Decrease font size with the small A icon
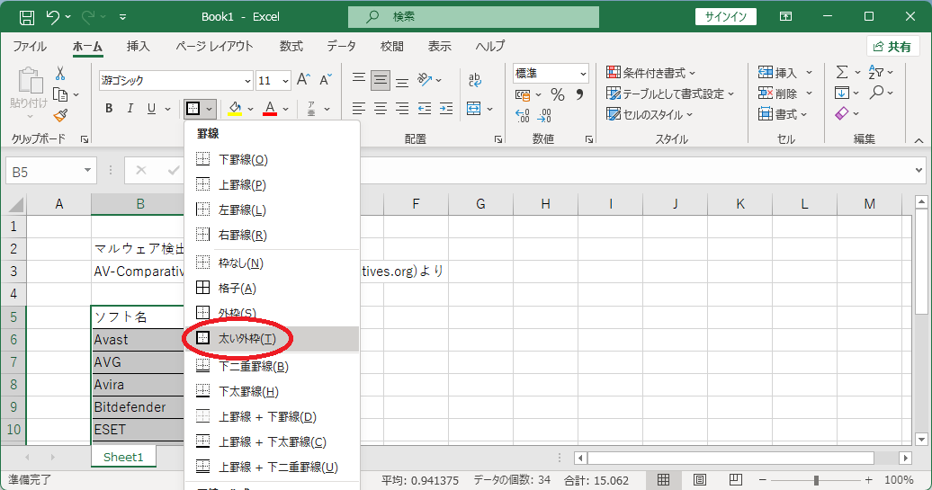This screenshot has width=932, height=490. [x=325, y=80]
